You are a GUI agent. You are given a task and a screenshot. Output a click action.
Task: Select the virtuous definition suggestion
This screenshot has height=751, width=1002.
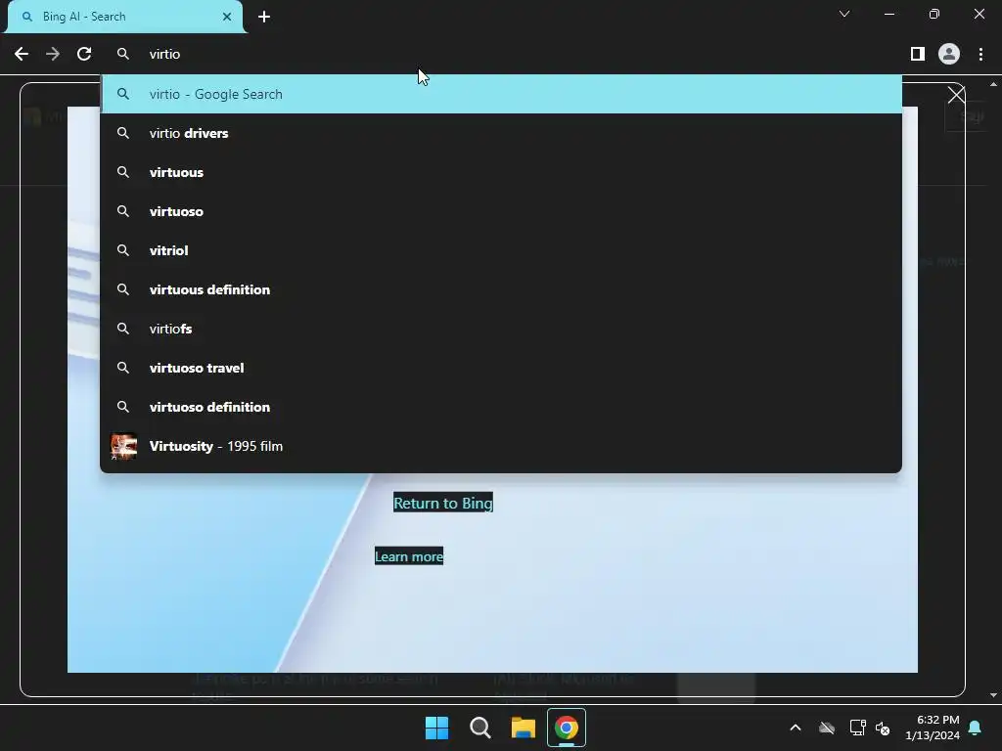tap(501, 289)
